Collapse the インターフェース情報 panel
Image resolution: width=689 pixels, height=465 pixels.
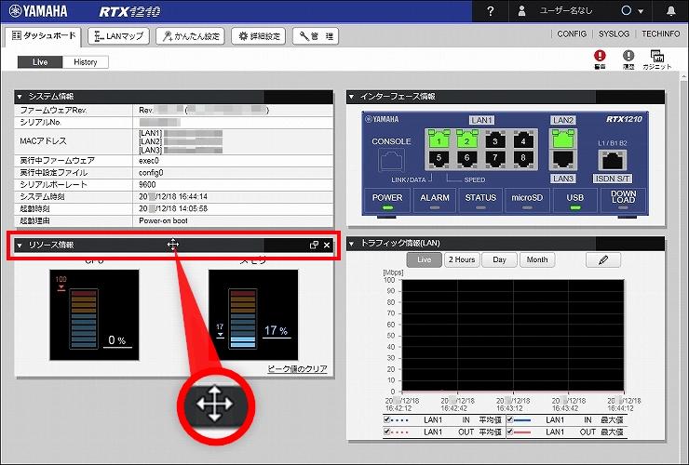351,97
